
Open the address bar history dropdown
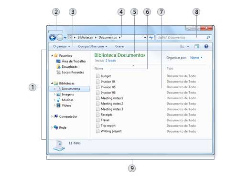145,38
